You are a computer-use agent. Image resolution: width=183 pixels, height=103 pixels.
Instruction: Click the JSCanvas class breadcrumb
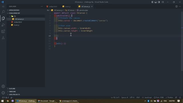click(x=70, y=10)
